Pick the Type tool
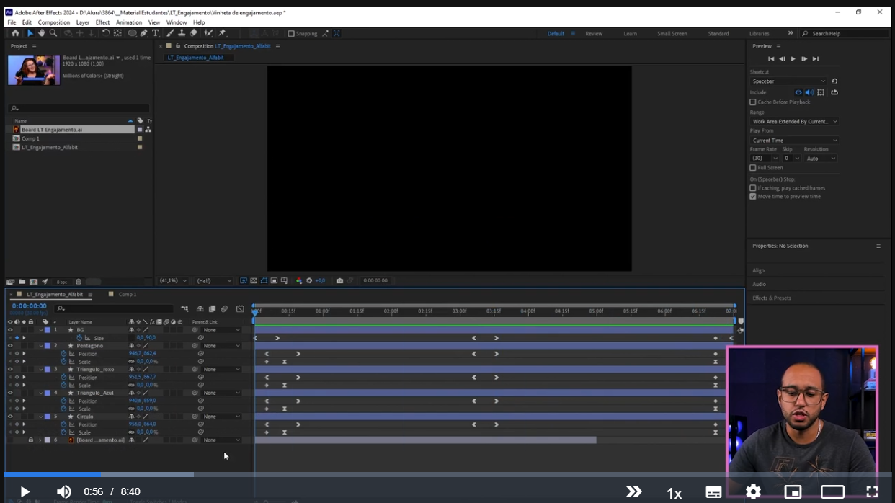The height and width of the screenshot is (503, 895). pyautogui.click(x=156, y=33)
